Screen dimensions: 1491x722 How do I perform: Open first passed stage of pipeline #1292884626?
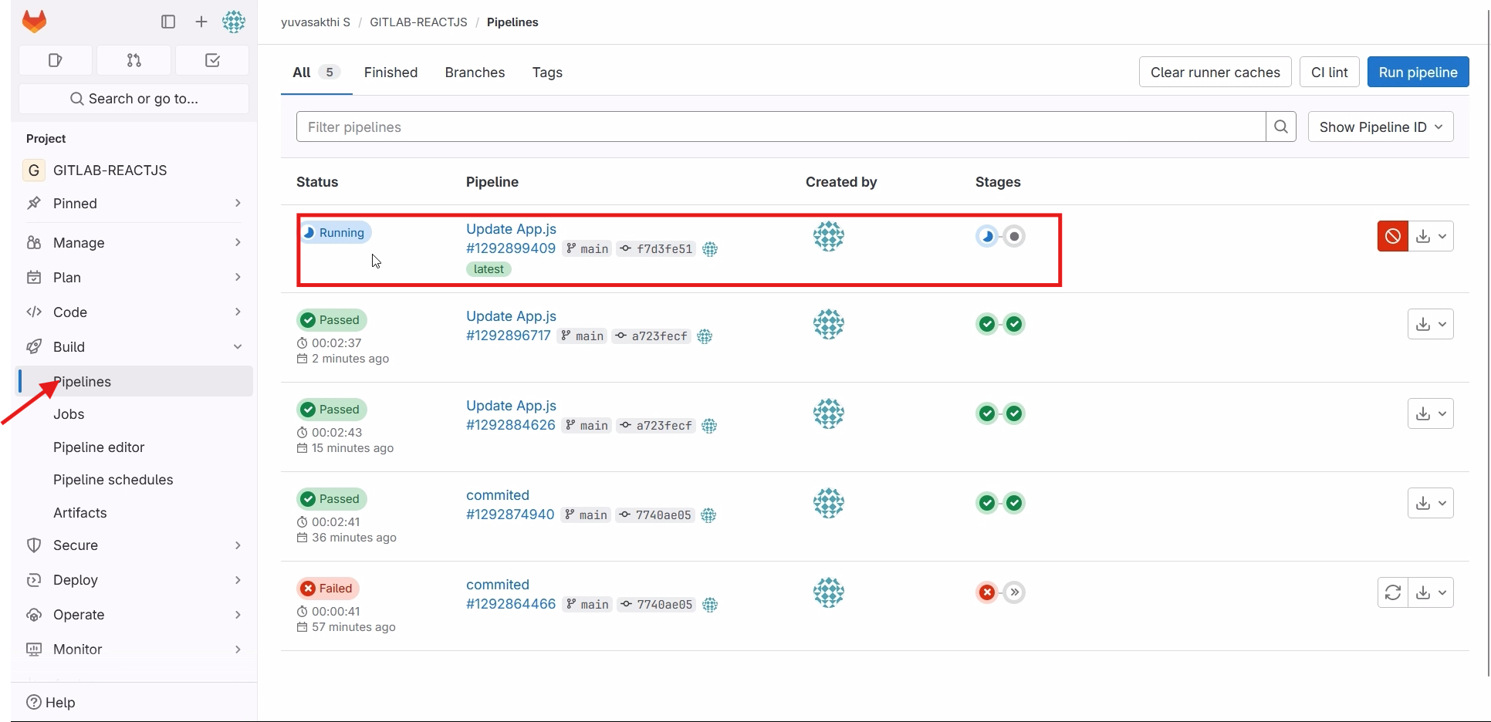[x=987, y=413]
